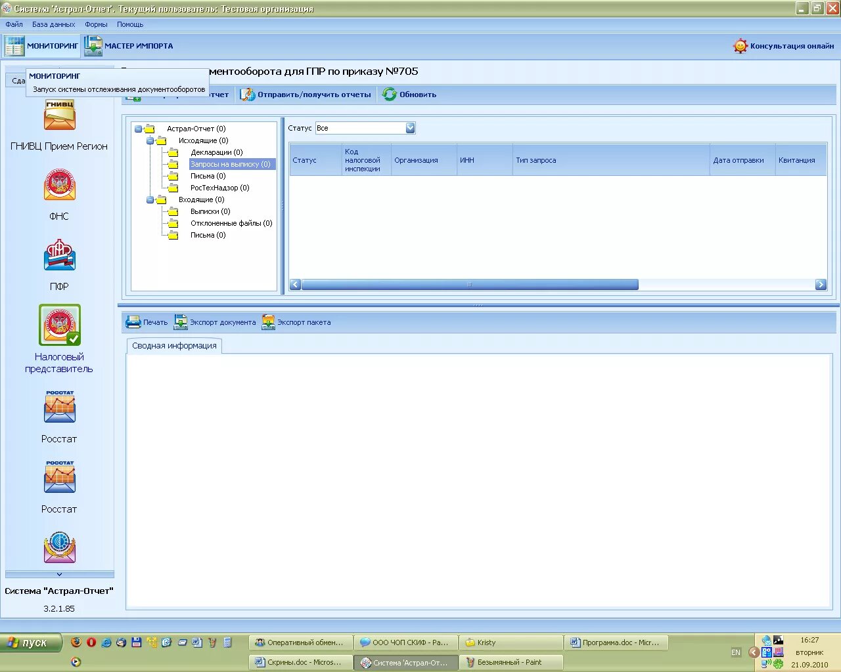The image size is (841, 672).
Task: Click the Обновить refresh button
Action: coord(409,94)
